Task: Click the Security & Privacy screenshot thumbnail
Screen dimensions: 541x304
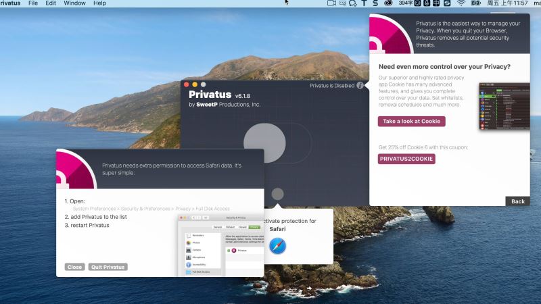Action: pos(221,245)
